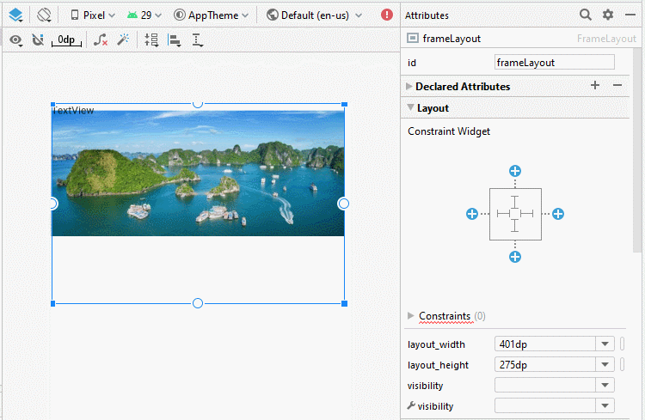
Task: Open the API 29 version dropdown
Action: [144, 15]
